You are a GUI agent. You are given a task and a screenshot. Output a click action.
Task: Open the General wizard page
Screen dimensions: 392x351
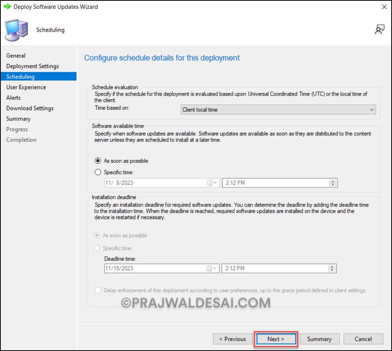16,56
